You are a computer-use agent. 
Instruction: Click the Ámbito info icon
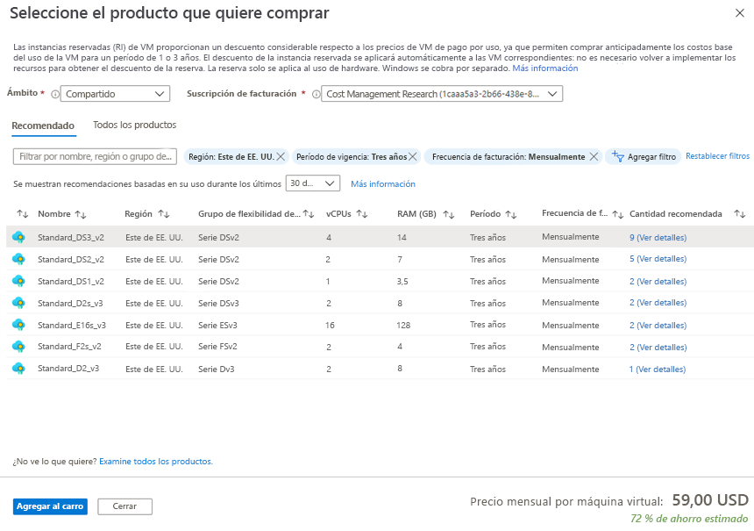click(x=55, y=95)
